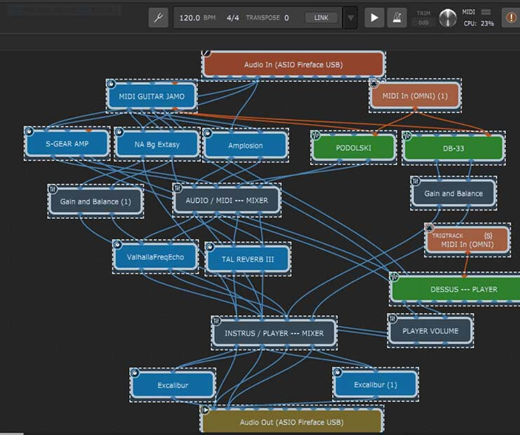
Task: Select the AUDIO / MIDI --- MIXER node
Action: pos(227,200)
